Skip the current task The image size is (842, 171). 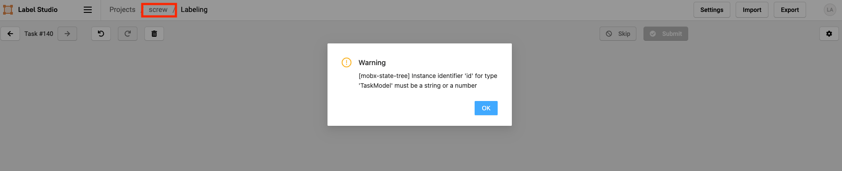pyautogui.click(x=618, y=34)
